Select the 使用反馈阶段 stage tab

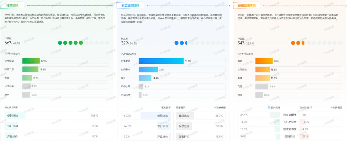(x=247, y=5)
